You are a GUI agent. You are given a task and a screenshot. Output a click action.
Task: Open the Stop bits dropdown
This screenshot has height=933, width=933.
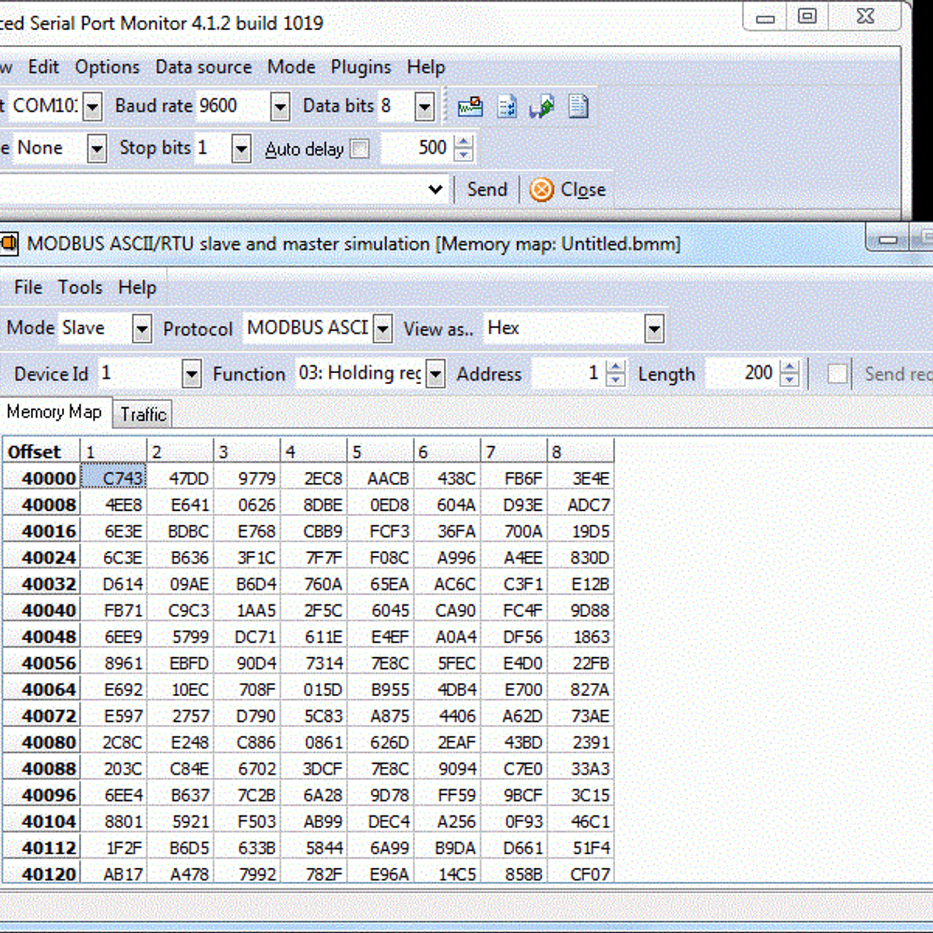[241, 149]
